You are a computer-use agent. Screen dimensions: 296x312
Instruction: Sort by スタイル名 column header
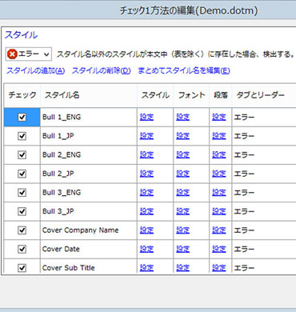(89, 95)
